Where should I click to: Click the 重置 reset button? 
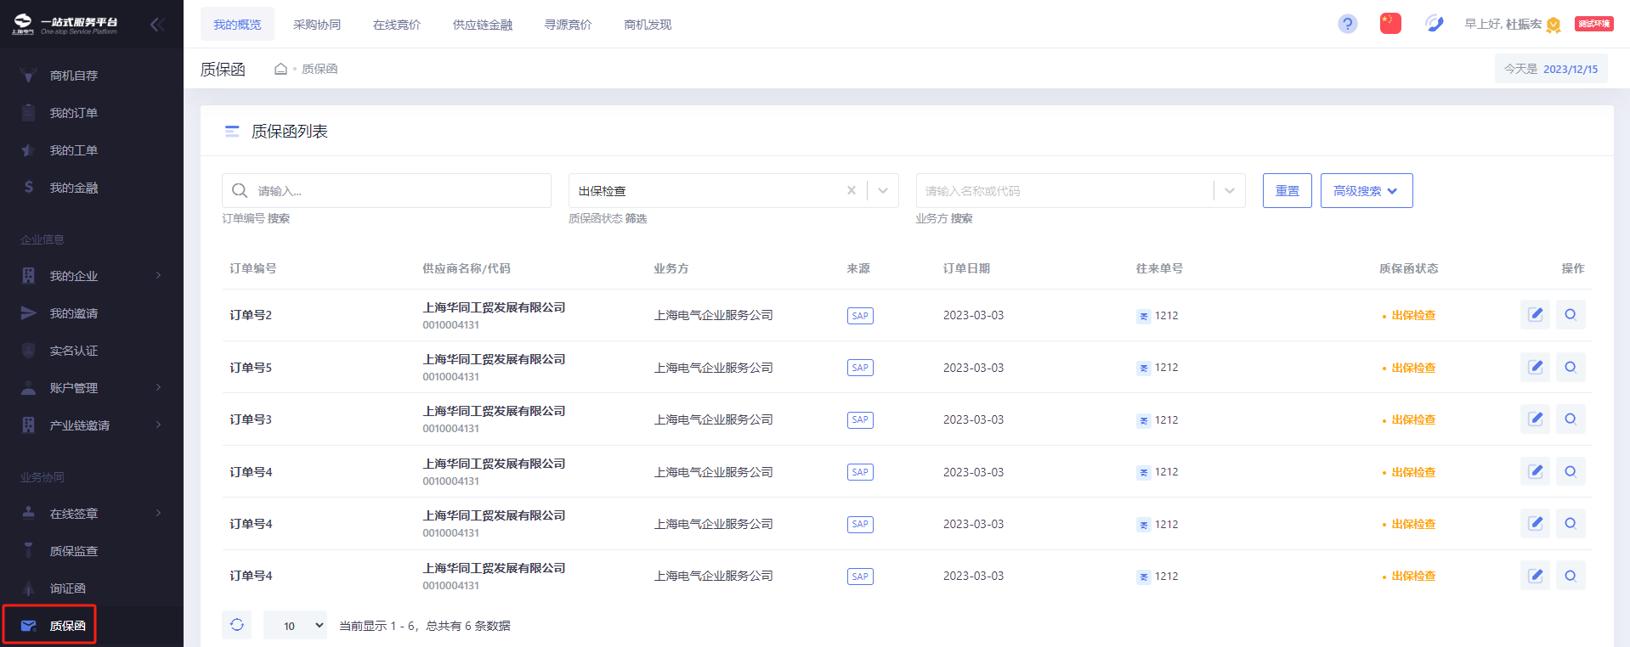point(1288,191)
